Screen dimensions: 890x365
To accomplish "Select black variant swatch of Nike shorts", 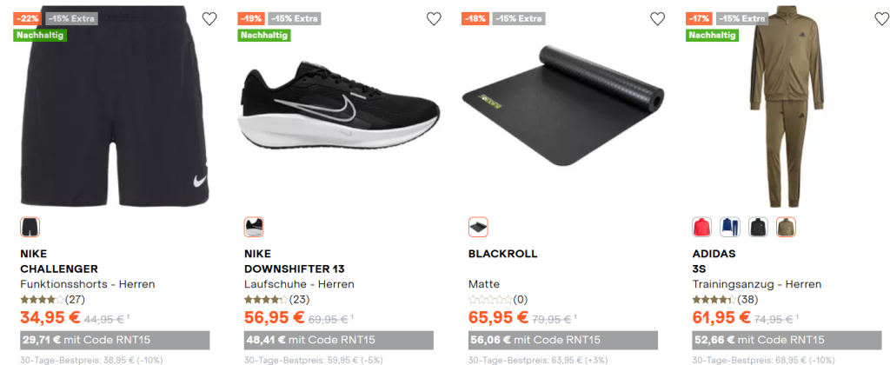I will (x=30, y=228).
